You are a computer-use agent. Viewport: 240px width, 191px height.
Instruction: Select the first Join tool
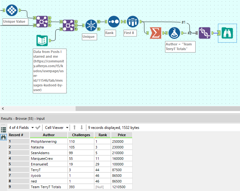coord(42,22)
